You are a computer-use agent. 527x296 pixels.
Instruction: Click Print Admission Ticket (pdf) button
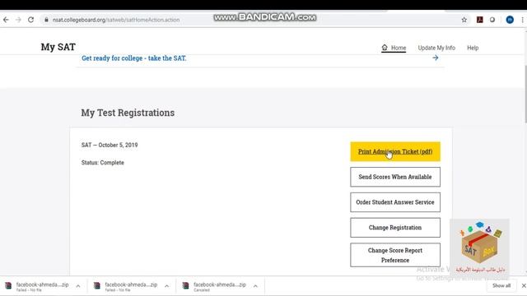395,151
